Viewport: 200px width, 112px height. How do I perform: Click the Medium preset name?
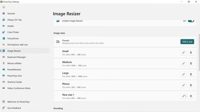click(67, 62)
